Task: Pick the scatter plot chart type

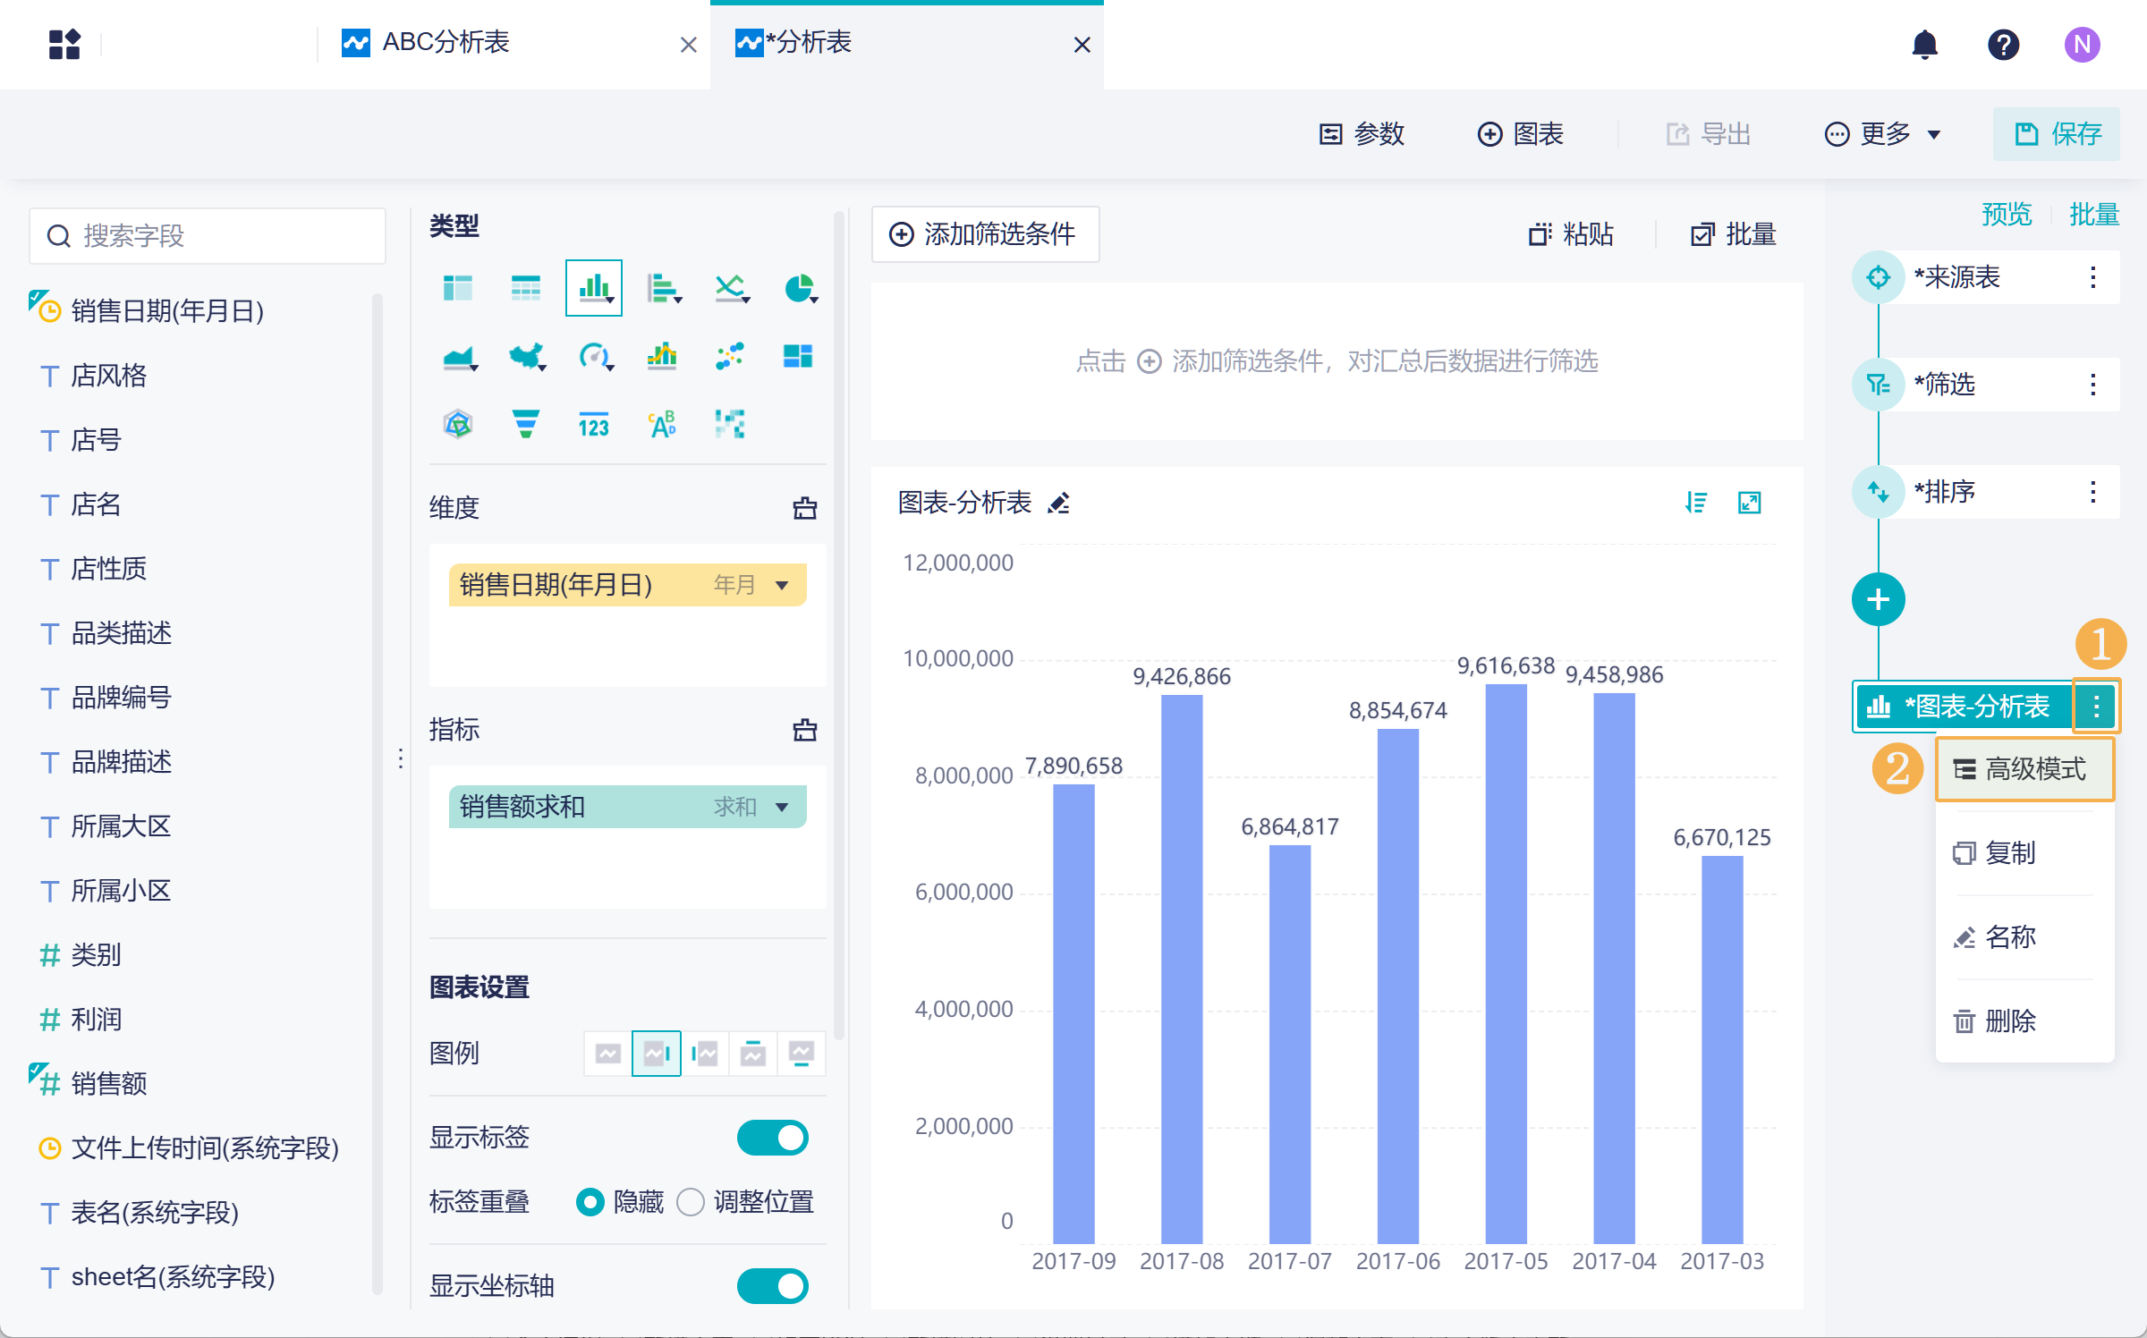Action: coord(730,357)
